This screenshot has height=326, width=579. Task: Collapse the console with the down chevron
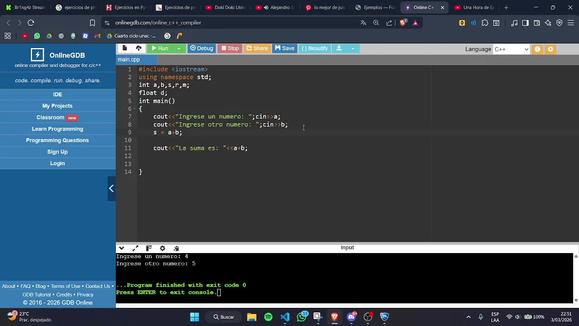point(121,248)
